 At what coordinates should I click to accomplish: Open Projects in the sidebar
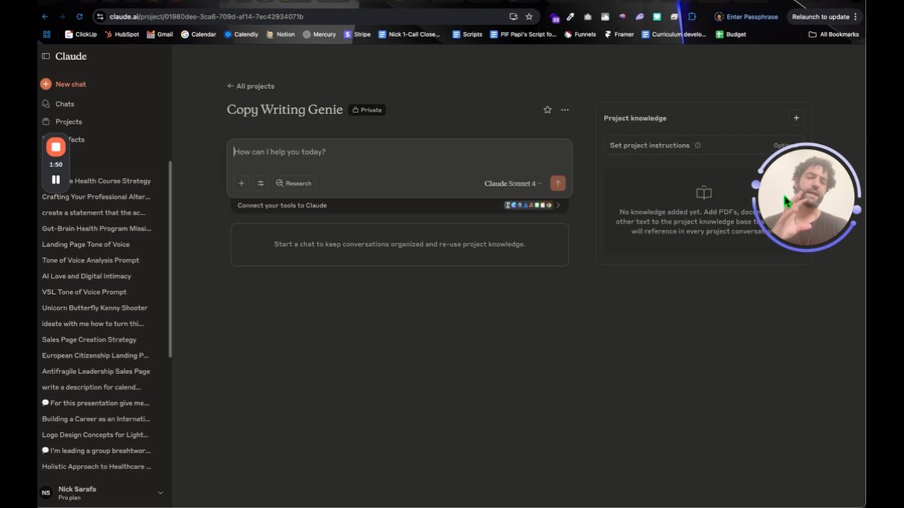coord(69,122)
